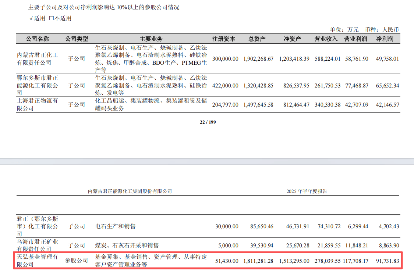Click the 单位：万元 unit label
This screenshot has width=414, height=272.
click(344, 29)
